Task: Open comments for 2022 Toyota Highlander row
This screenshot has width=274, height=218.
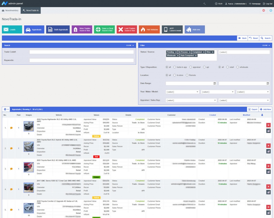Action: point(11,128)
